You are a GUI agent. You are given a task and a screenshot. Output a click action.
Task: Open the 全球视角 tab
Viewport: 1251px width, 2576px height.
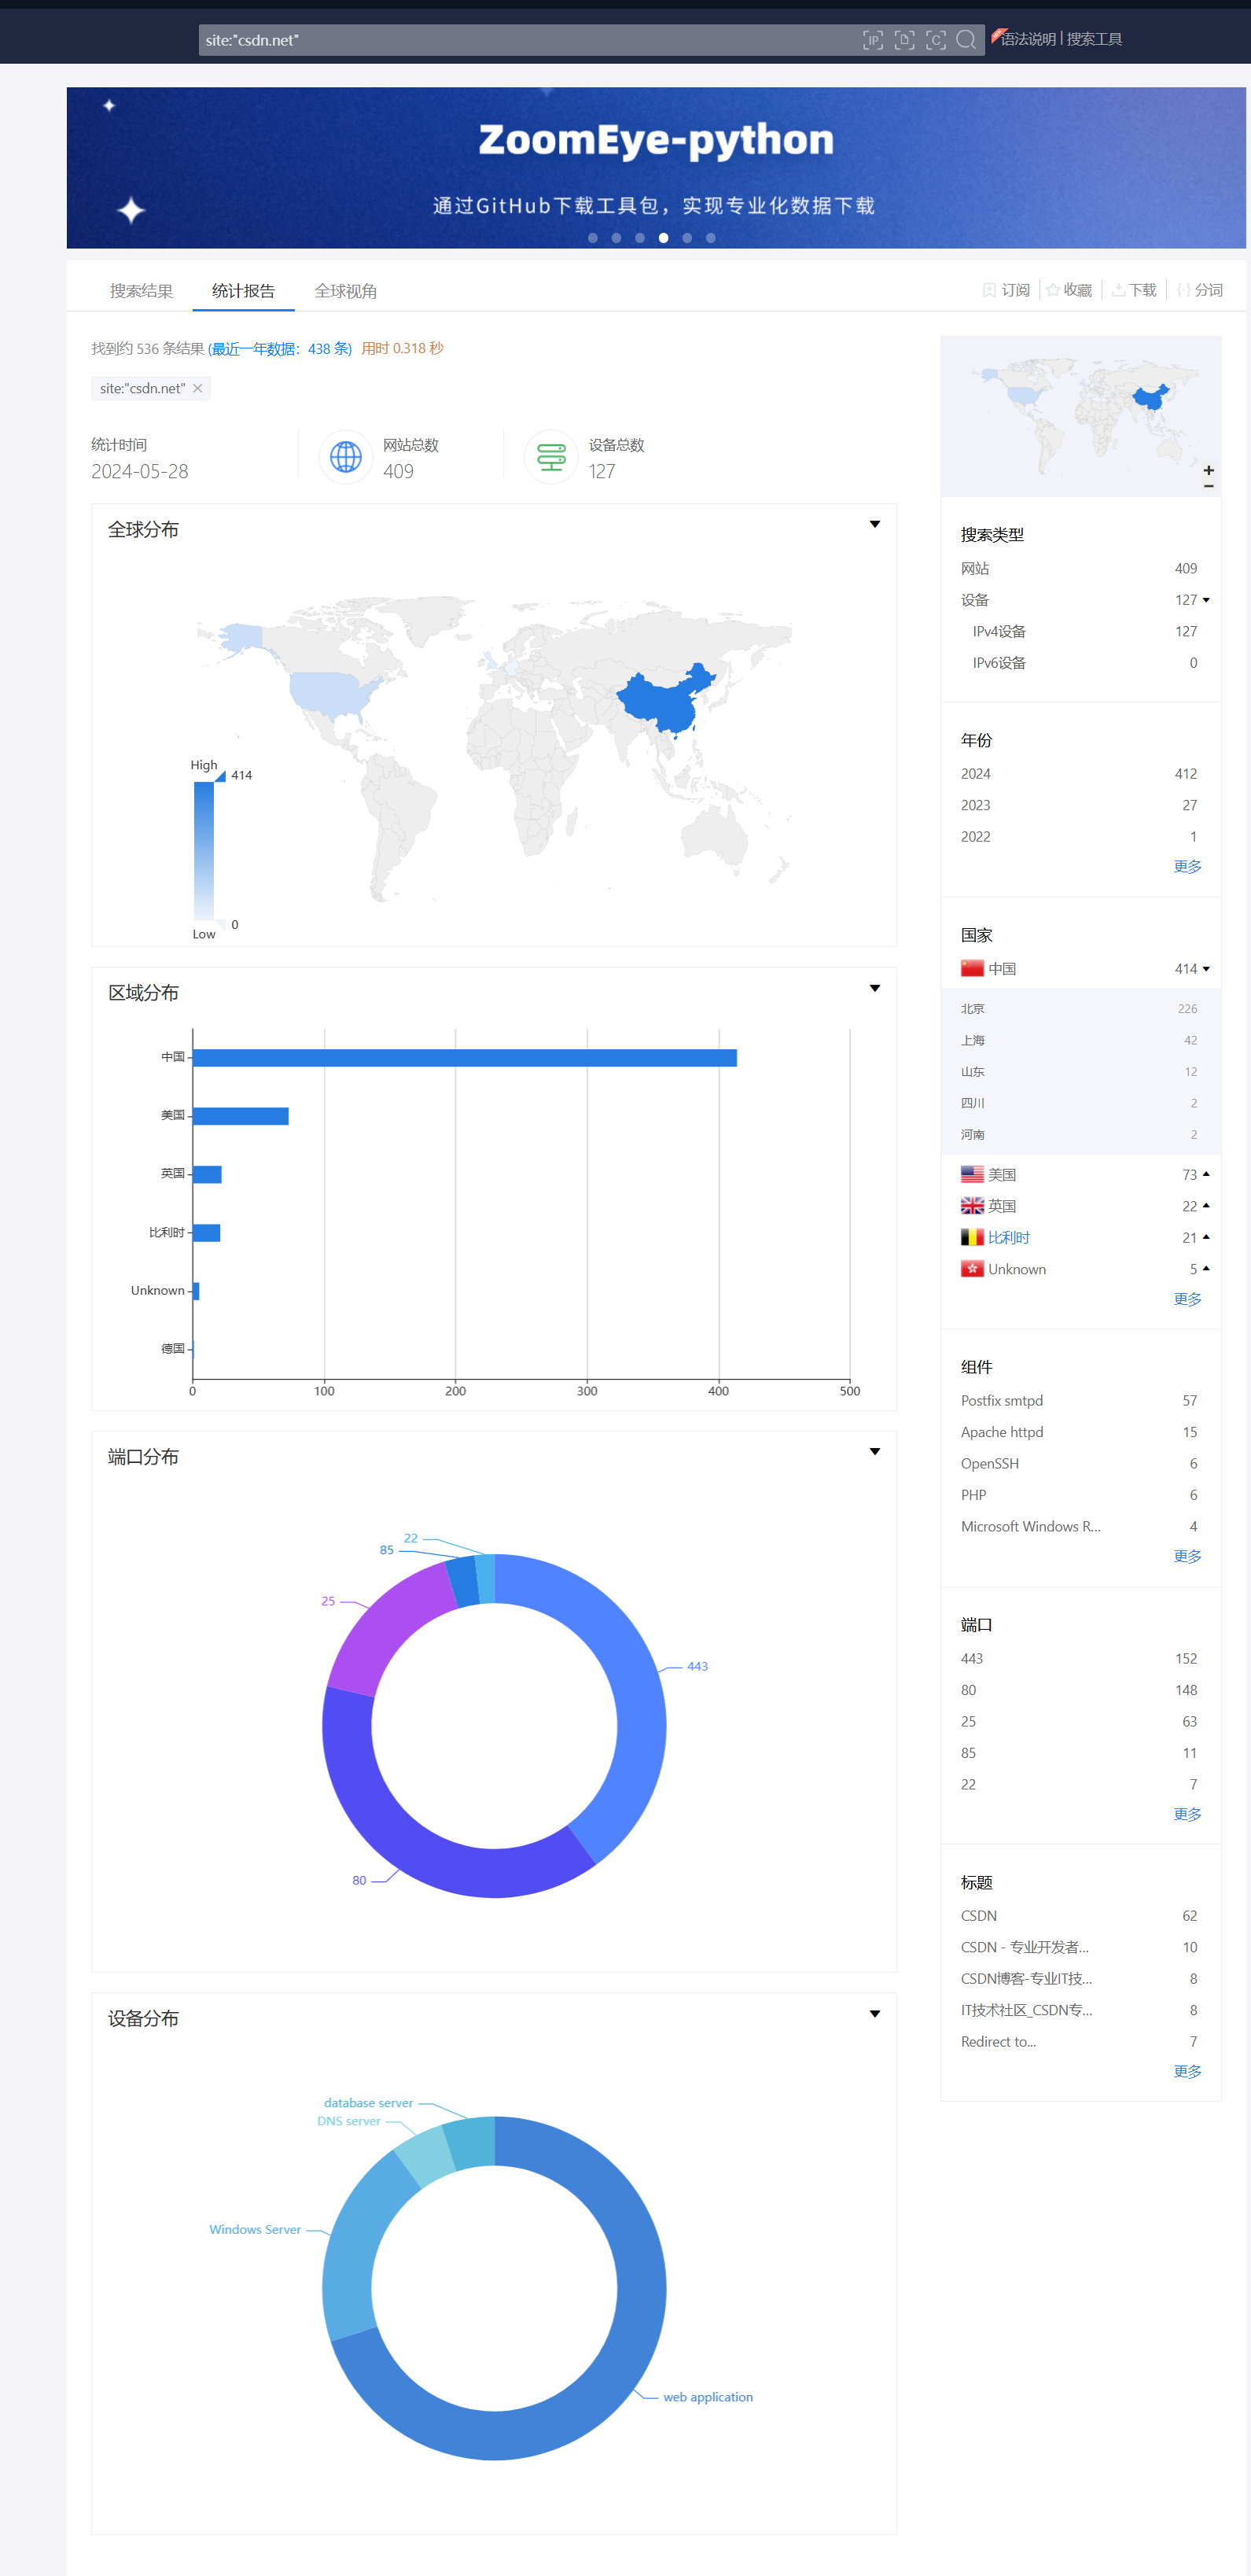pos(345,291)
